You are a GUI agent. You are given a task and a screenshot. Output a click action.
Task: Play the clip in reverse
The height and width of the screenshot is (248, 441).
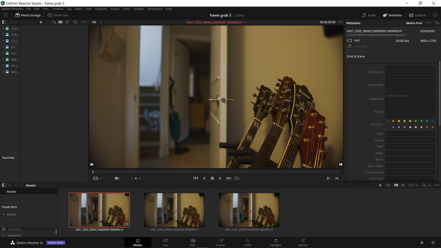point(204,178)
